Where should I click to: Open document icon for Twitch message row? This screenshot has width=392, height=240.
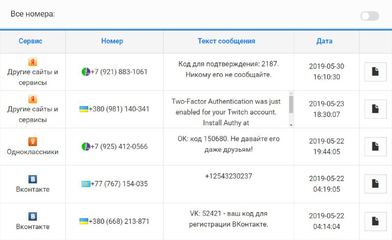coord(375,109)
